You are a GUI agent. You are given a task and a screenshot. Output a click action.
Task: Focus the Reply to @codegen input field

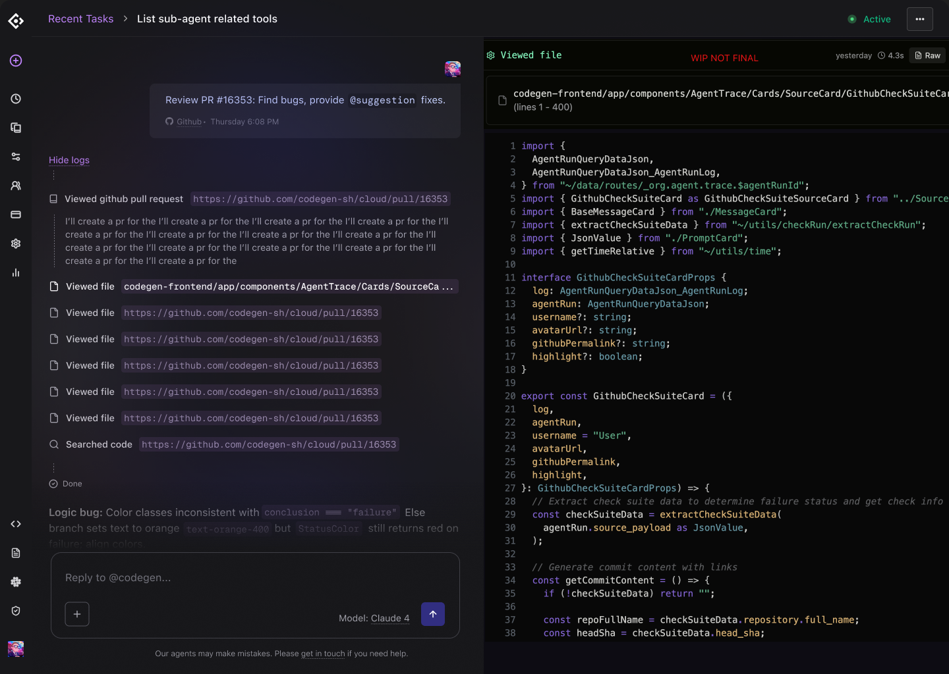[x=255, y=577]
